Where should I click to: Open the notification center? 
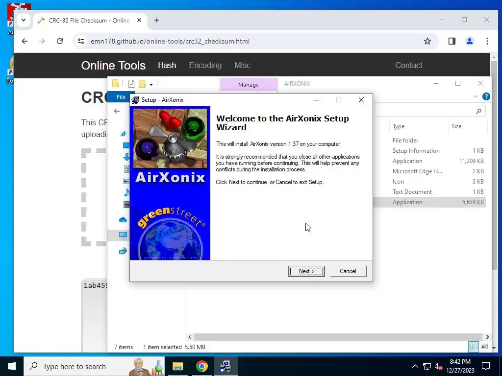click(486, 366)
